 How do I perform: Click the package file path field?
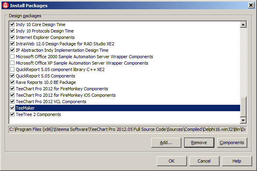(127, 129)
